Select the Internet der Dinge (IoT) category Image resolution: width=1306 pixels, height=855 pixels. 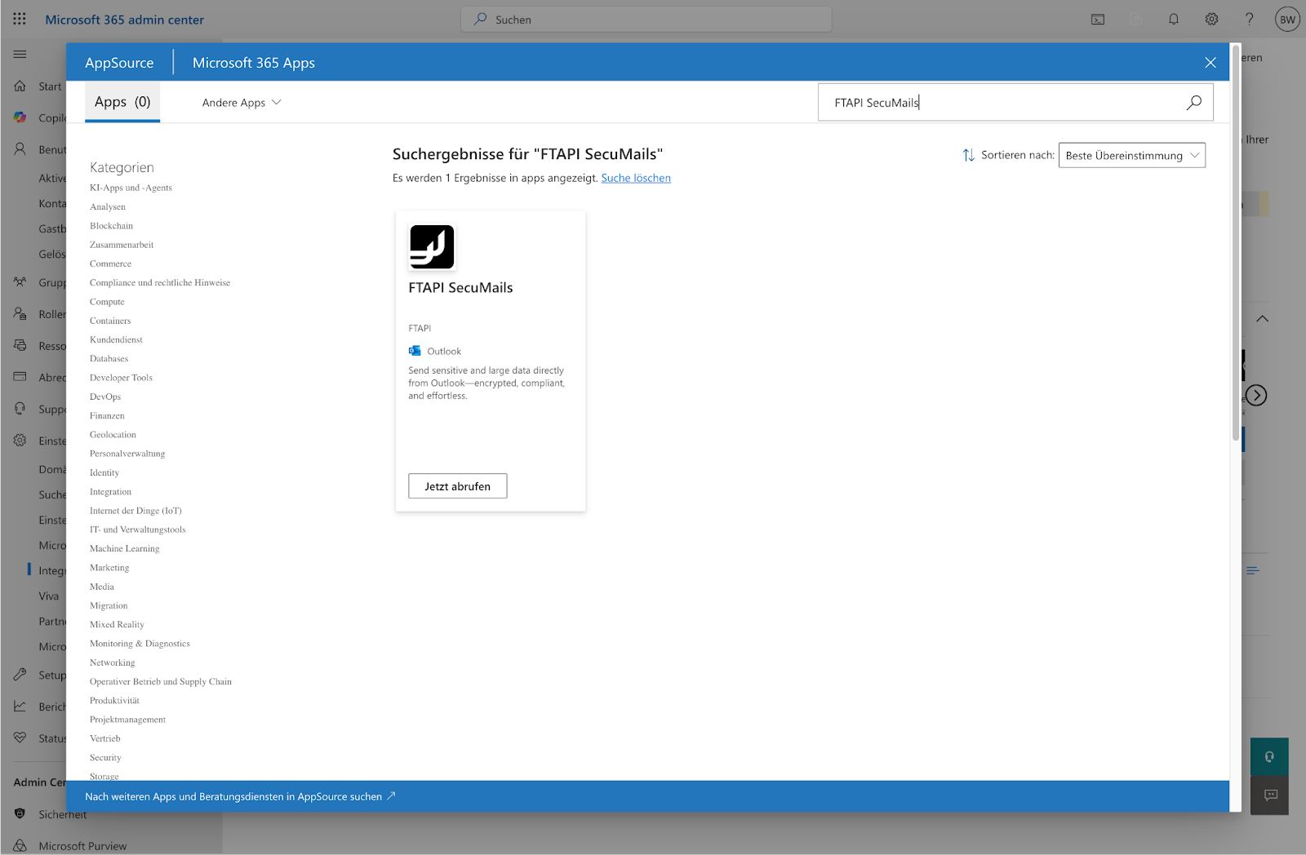click(x=135, y=511)
